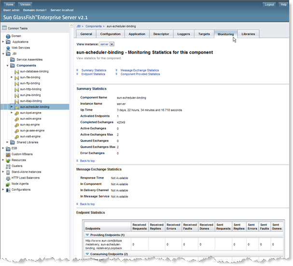Open the Targets tab
Viewport: 293px width, 266px height.
tap(204, 34)
